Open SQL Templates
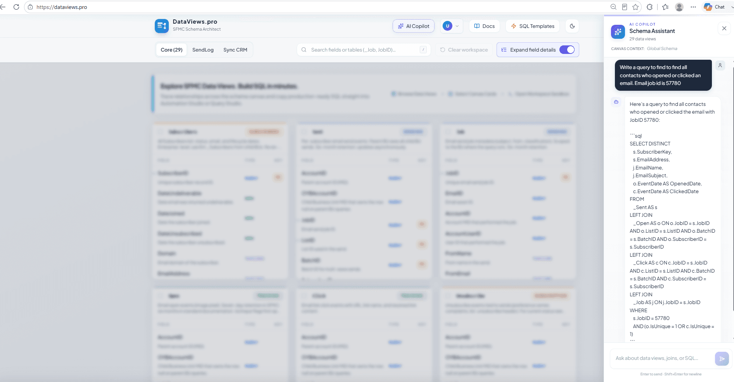The width and height of the screenshot is (734, 382). (533, 26)
